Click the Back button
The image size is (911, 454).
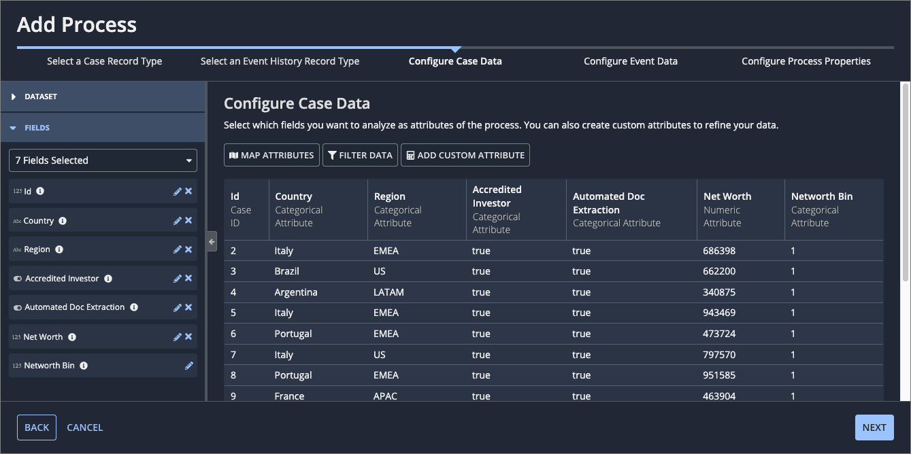point(37,427)
